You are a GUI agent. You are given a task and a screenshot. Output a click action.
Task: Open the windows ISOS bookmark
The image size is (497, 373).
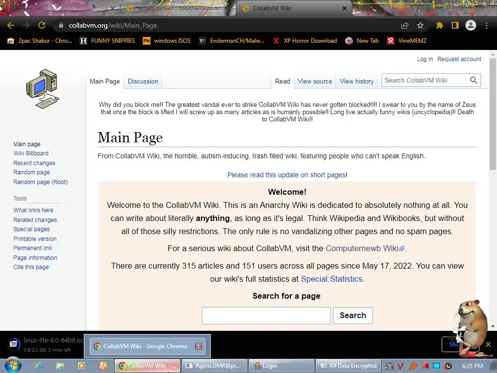pyautogui.click(x=167, y=41)
